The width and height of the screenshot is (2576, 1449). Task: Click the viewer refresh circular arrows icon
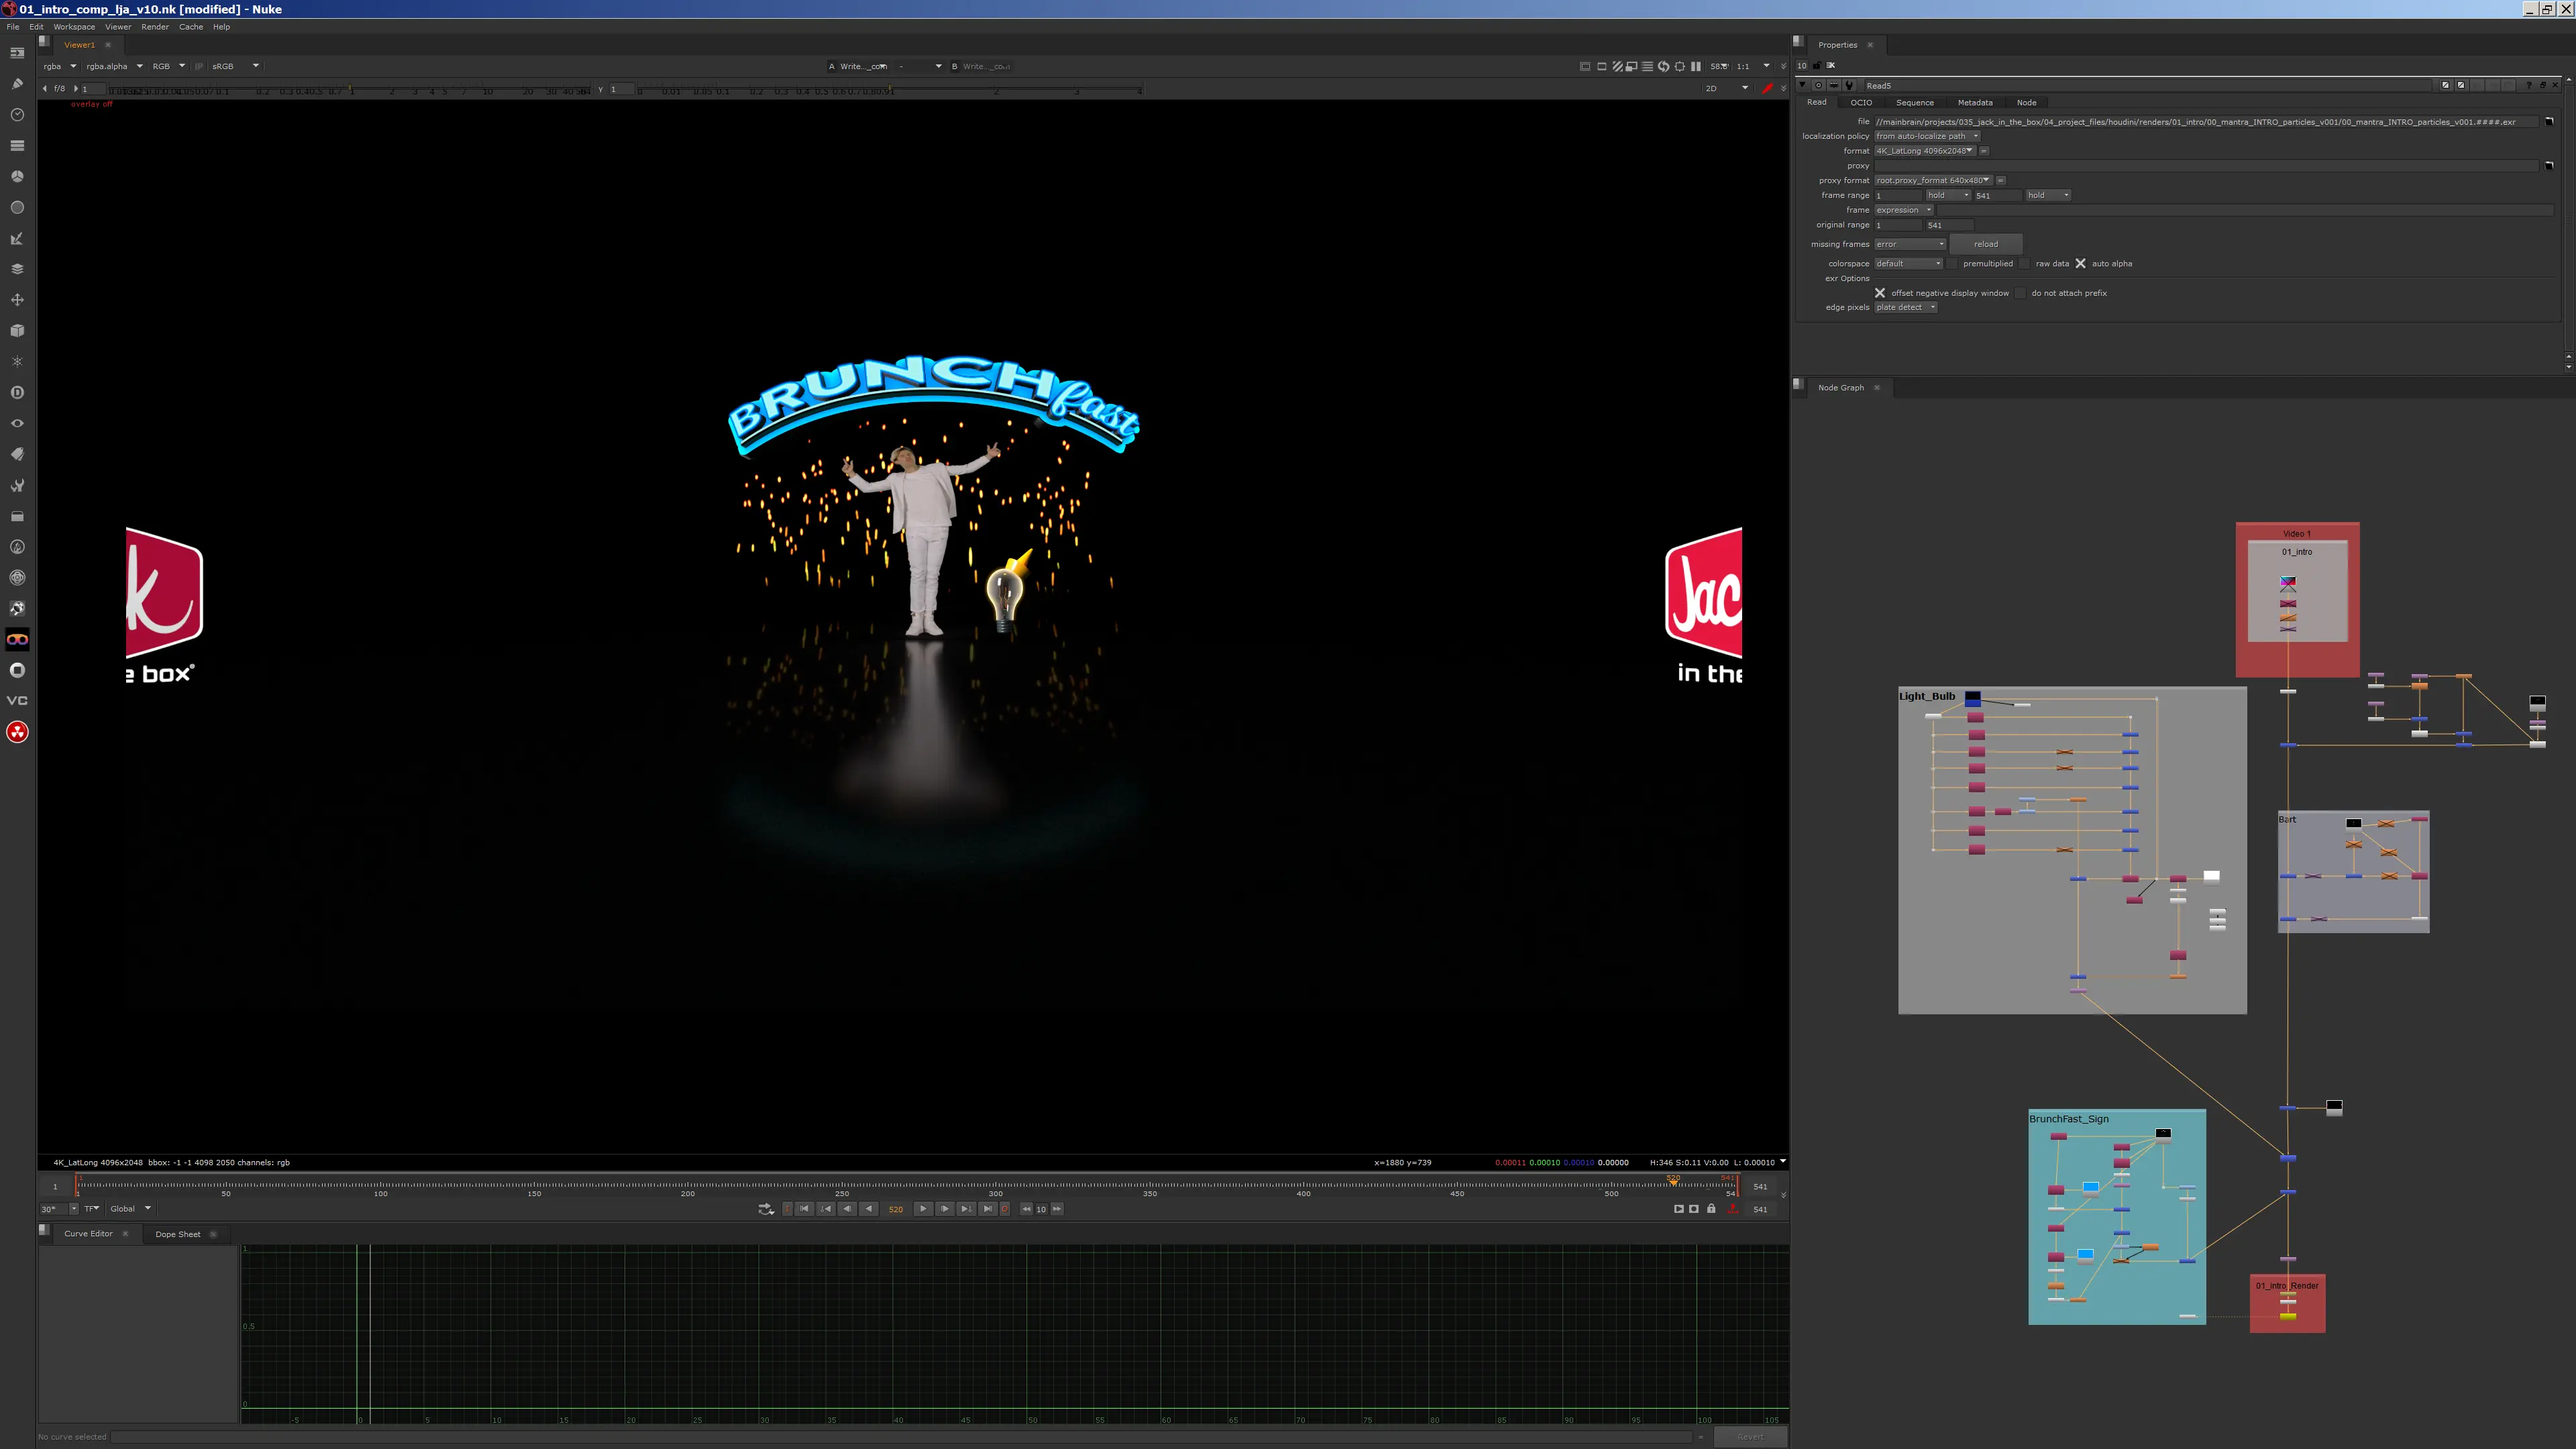[1663, 66]
